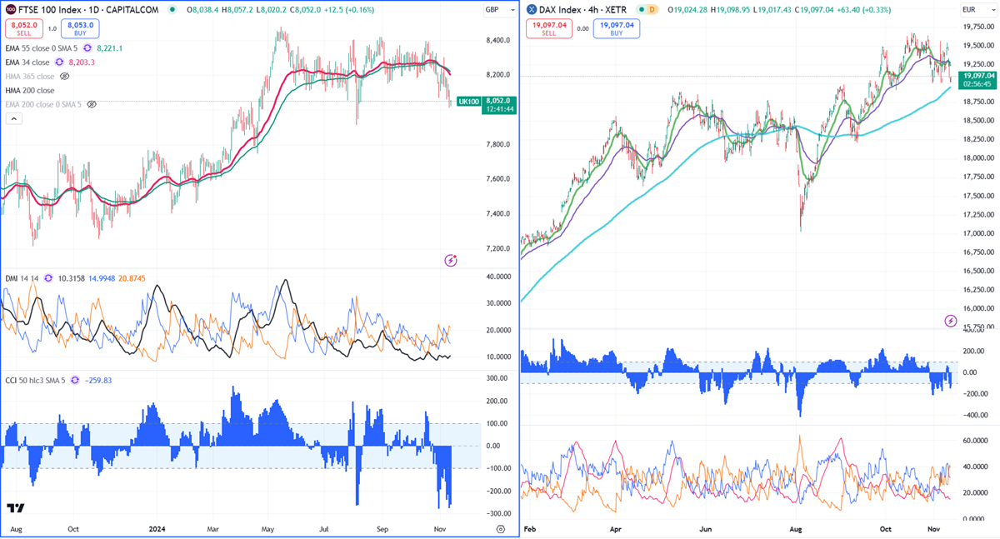Click the DAX BUY 19,097.04 button
This screenshot has width=1000, height=539.
(617, 28)
